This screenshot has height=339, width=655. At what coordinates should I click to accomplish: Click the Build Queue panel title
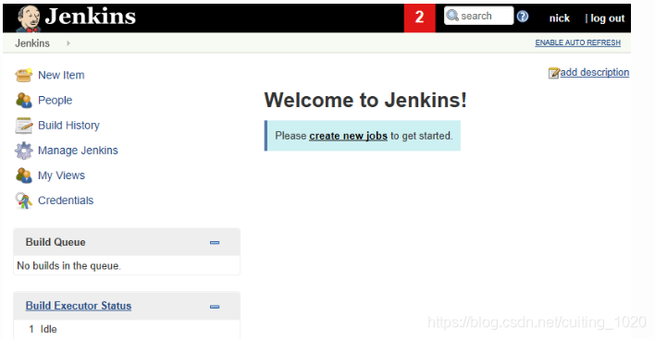[56, 242]
